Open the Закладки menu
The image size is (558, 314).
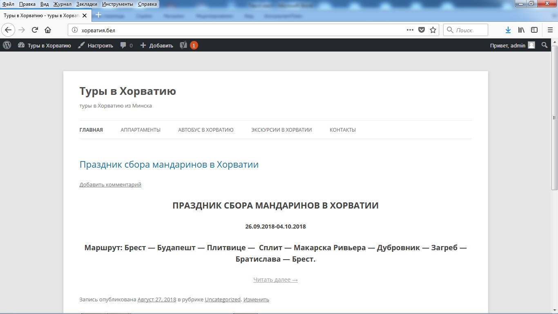(x=87, y=4)
